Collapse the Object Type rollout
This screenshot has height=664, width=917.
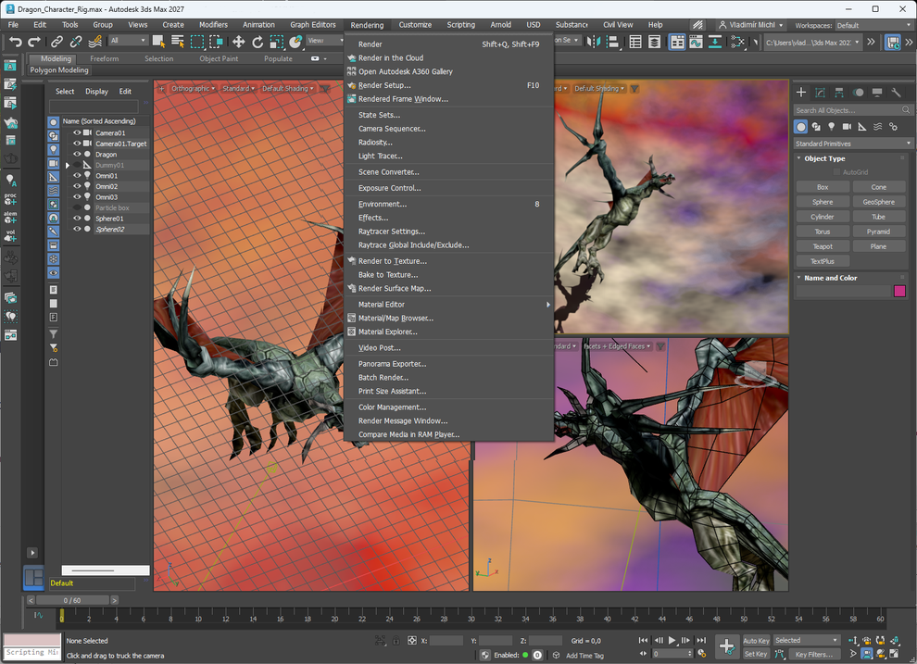(x=798, y=157)
